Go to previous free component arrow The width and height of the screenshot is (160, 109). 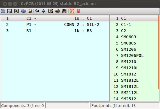(37, 11)
